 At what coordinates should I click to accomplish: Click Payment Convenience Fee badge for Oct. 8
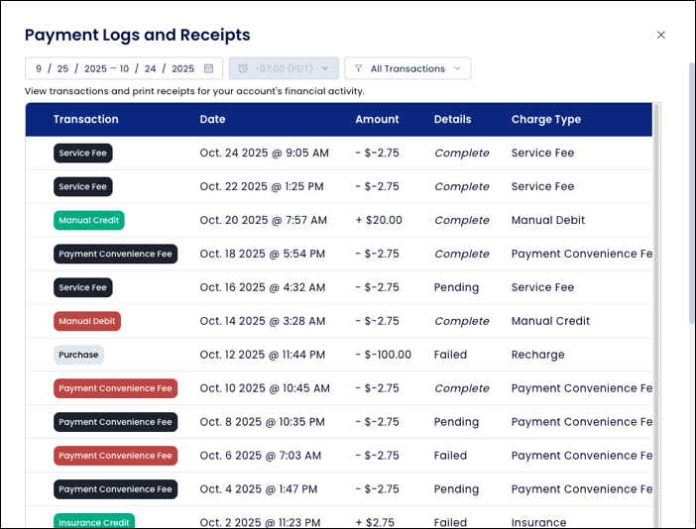tap(115, 422)
